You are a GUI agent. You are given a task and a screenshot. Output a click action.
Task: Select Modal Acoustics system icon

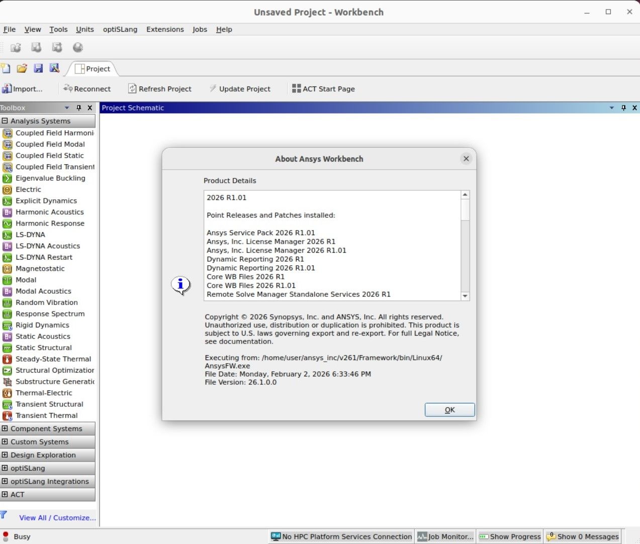point(8,291)
